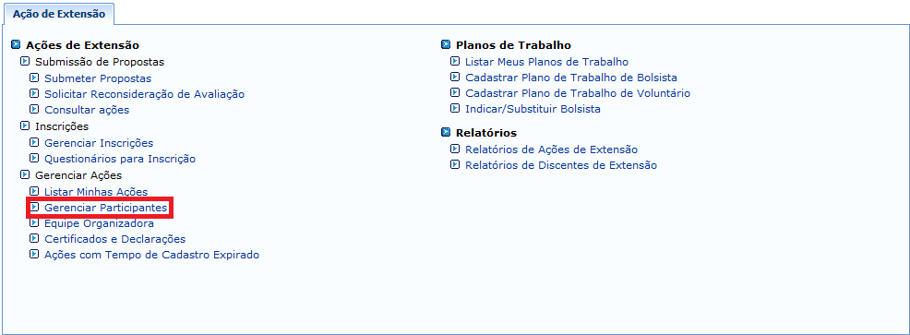Click the arrow icon next to Certificados e Declarações
910x335 pixels.
point(34,239)
